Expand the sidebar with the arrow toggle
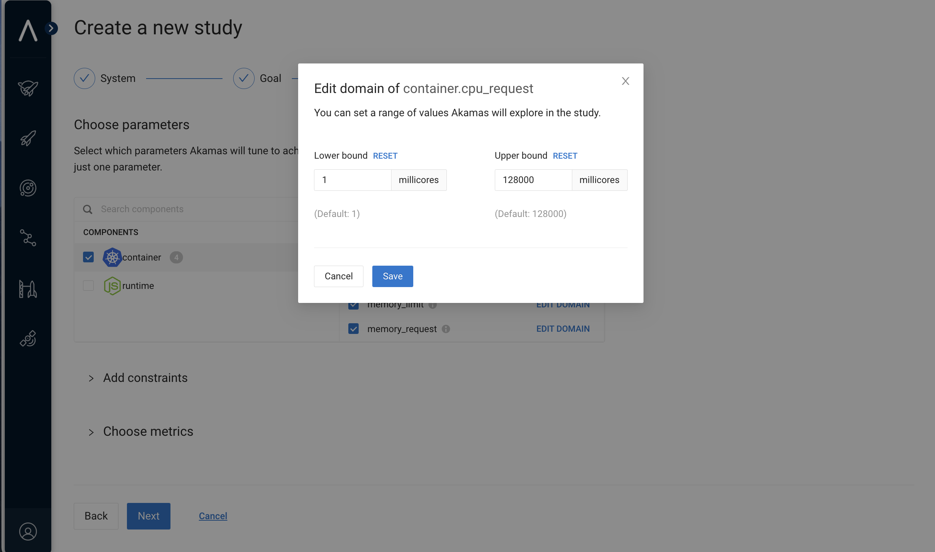This screenshot has width=935, height=552. pos(51,28)
